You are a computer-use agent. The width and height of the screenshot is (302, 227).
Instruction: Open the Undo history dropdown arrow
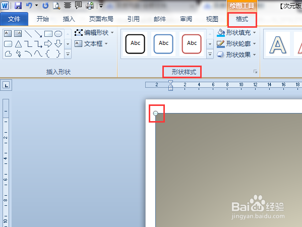pyautogui.click(x=36, y=6)
